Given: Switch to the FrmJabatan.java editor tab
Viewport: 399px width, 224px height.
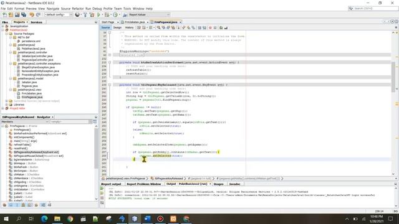Looking at the screenshot, I should coord(135,22).
